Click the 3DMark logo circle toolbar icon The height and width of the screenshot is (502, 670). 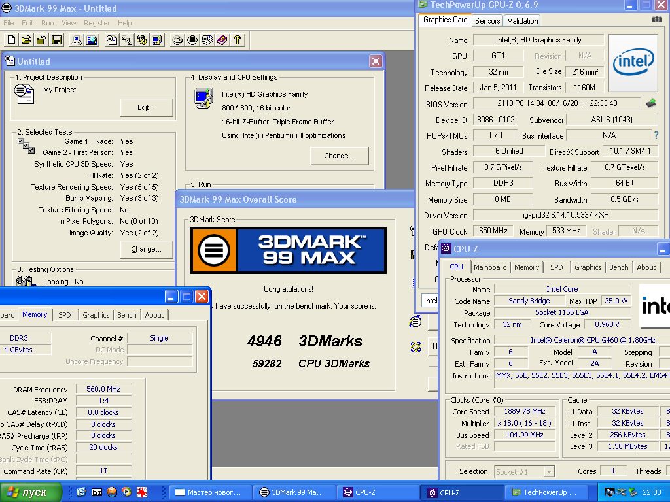coord(192,40)
